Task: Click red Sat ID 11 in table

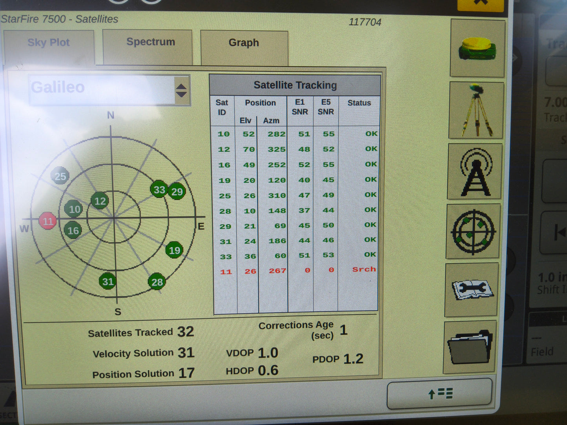Action: (226, 272)
